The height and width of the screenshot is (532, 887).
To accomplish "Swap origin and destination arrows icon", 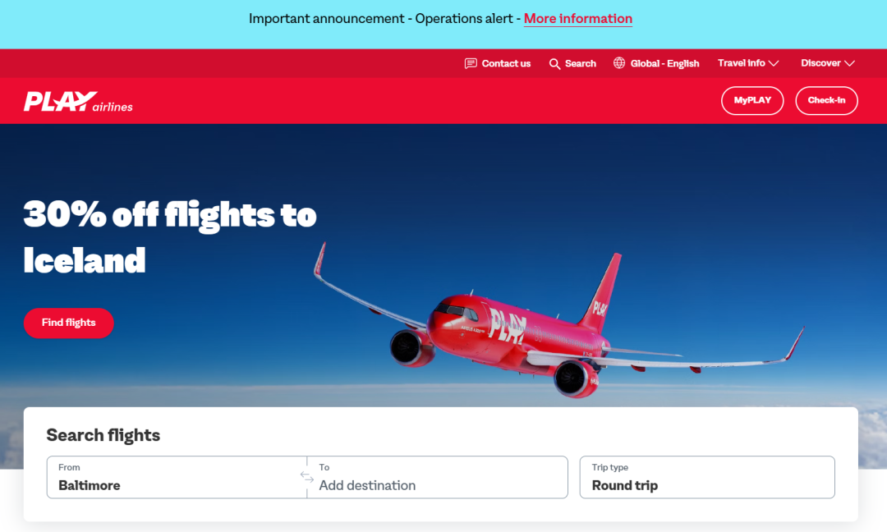I will pyautogui.click(x=307, y=477).
